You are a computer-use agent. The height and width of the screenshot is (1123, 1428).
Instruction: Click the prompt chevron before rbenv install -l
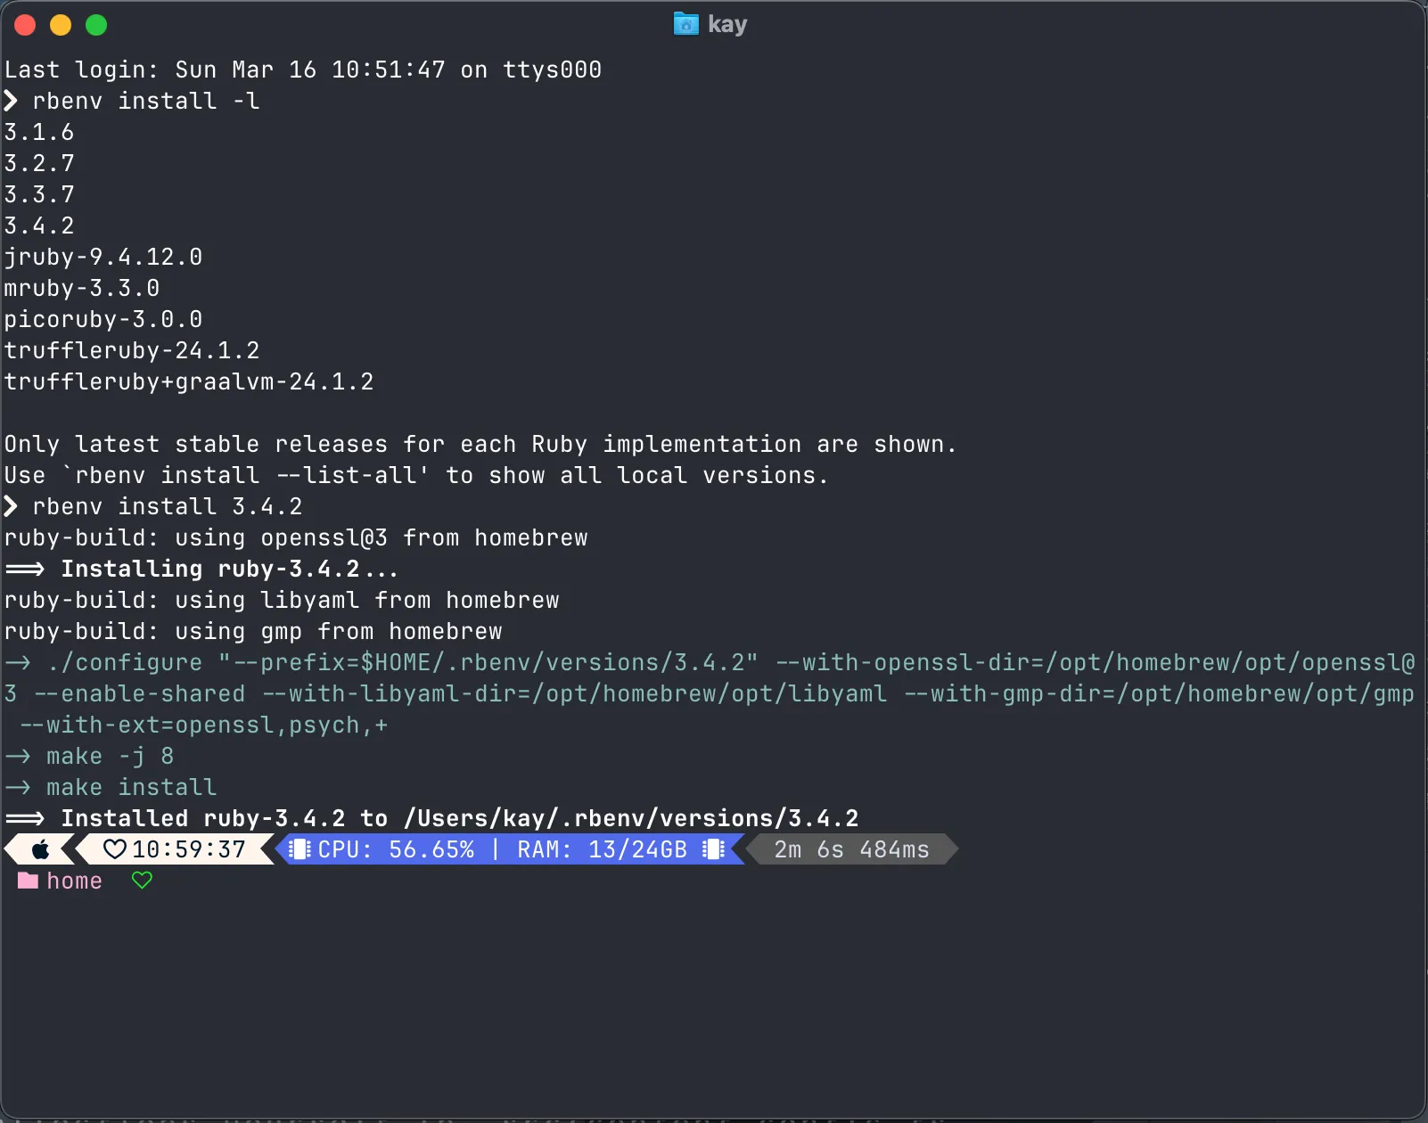click(x=11, y=101)
